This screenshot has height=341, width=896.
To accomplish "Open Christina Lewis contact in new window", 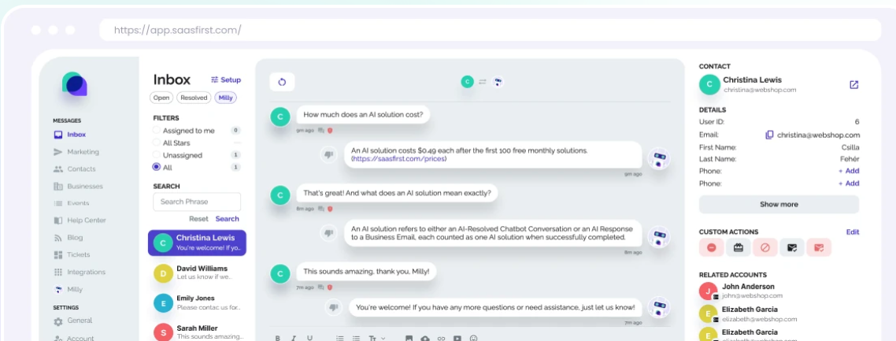I will [x=853, y=84].
